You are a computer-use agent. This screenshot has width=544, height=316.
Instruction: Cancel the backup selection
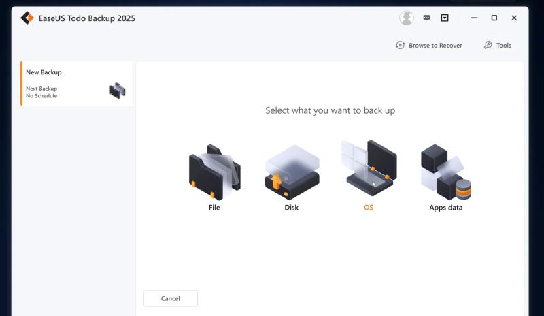(x=171, y=298)
